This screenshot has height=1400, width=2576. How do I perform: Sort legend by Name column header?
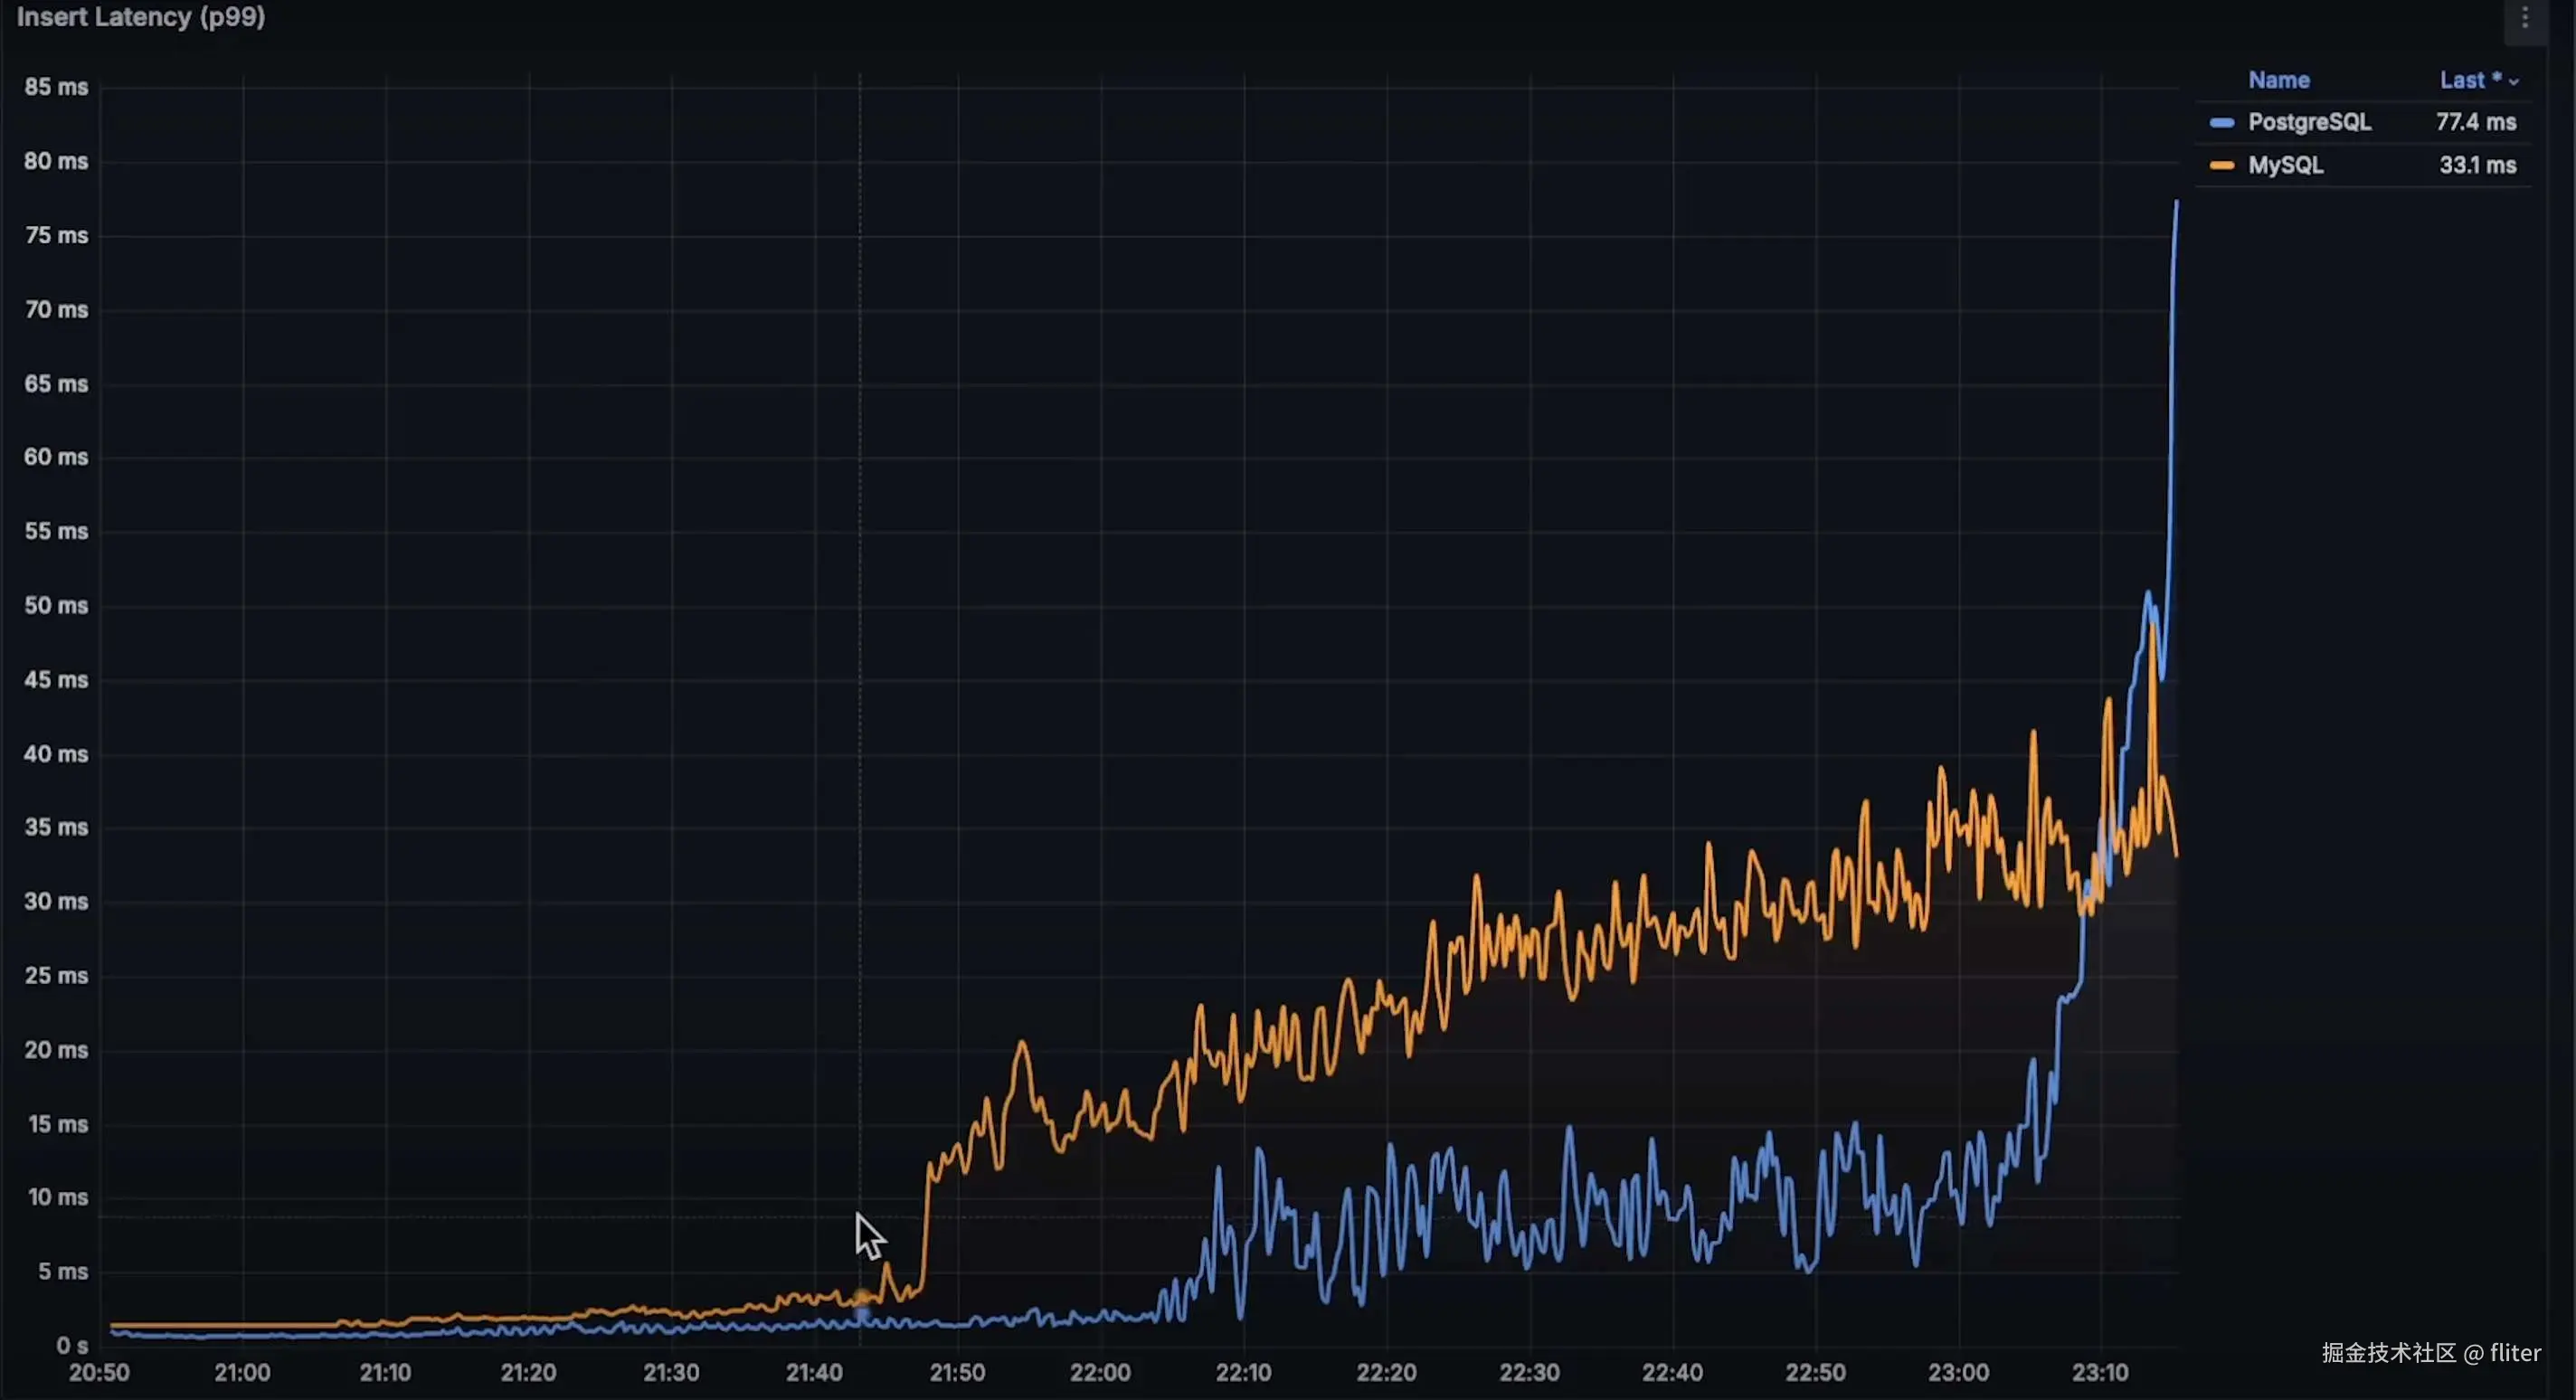[2278, 80]
